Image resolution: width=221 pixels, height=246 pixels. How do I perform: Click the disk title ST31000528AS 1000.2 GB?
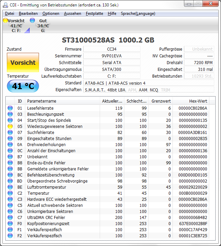click(108, 40)
